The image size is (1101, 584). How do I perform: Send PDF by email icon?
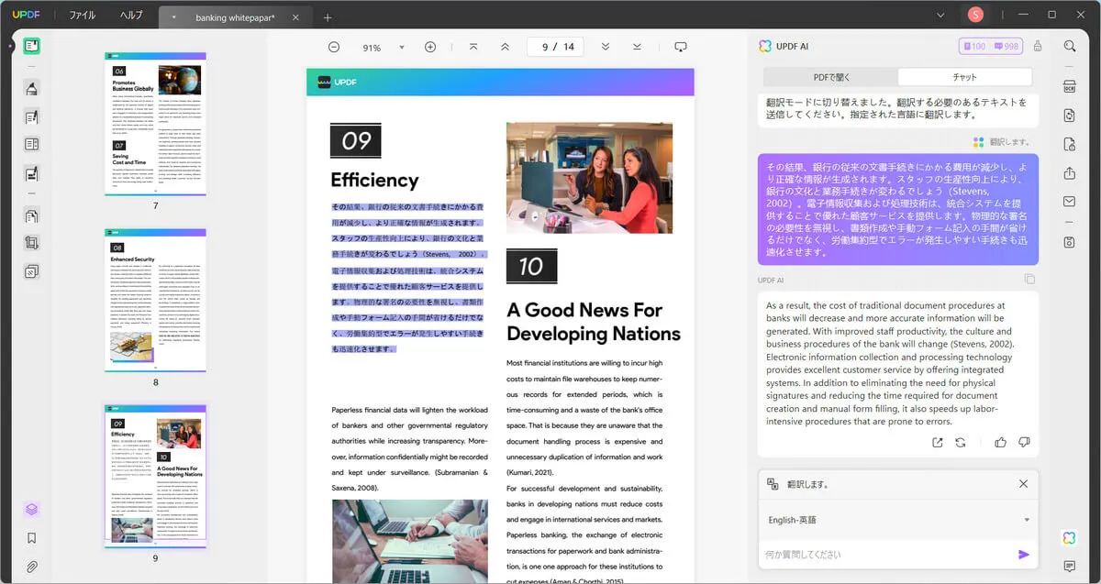point(1070,202)
